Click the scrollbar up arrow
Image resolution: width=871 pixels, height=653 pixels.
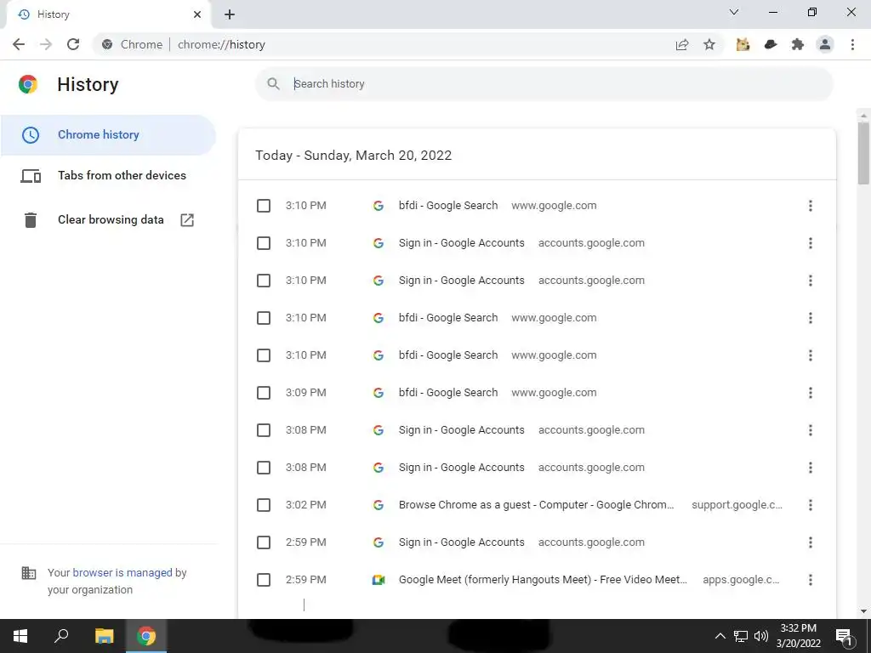(863, 116)
